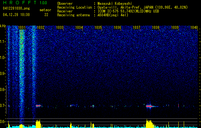Click time marker 1038

coord(156,28)
